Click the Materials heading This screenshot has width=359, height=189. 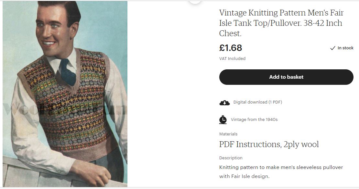228,134
